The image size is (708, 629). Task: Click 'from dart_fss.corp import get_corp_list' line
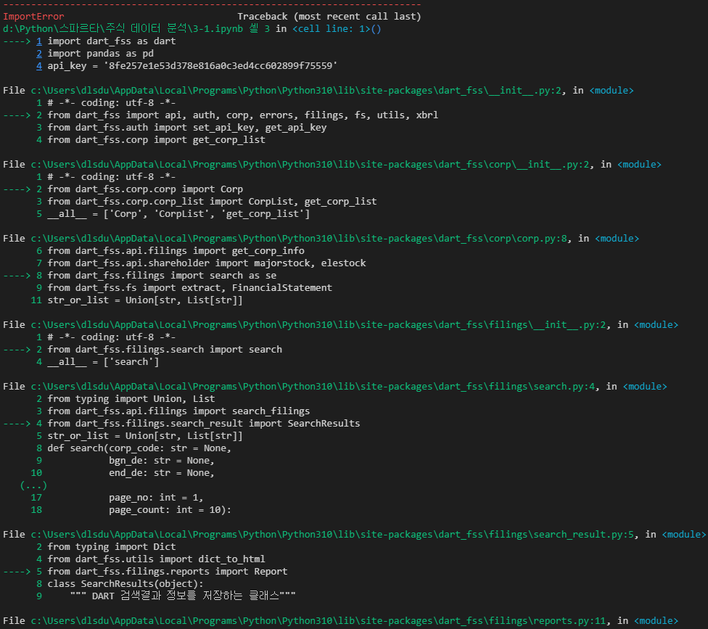pos(156,140)
